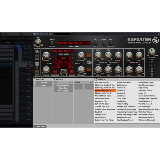This screenshot has height=160, width=160.
Task: Filter by Room Slap type
Action: click(63, 88)
